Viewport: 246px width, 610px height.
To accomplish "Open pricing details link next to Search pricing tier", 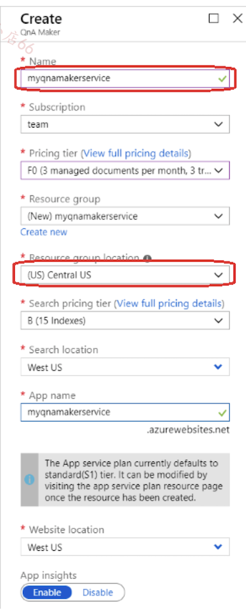I will (169, 303).
